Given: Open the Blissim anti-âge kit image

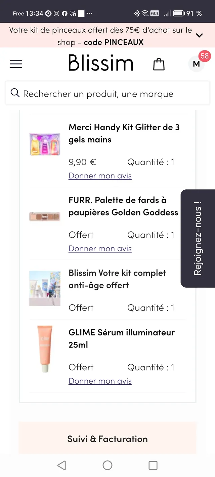Looking at the screenshot, I should point(45,288).
